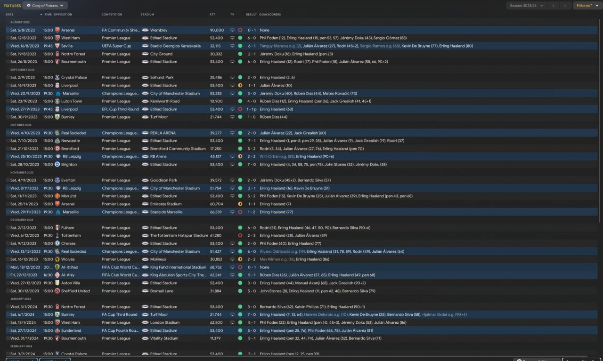Click the Chelsea club crest
The image size is (603, 361).
coord(57,243)
